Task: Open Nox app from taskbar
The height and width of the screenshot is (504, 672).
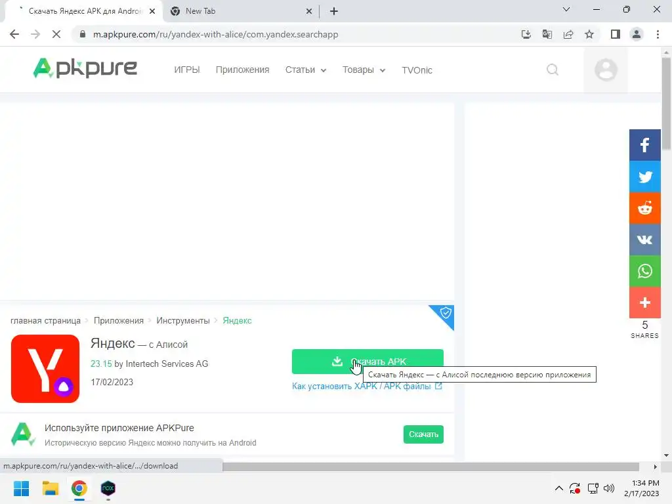Action: 108,488
